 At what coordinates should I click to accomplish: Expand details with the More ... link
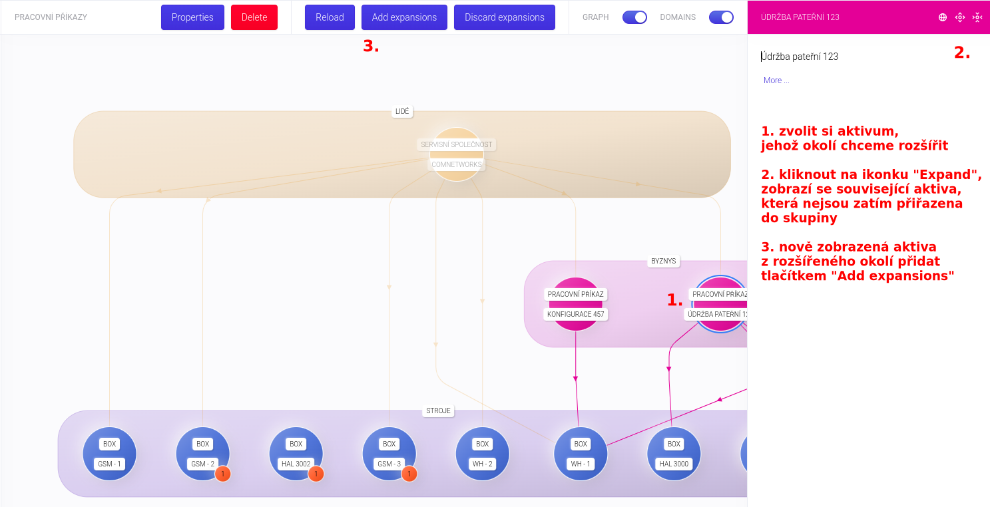click(x=776, y=81)
